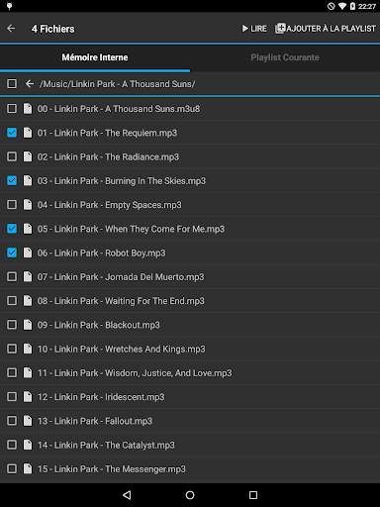Click file icon of 08 - Waiting For The End
Viewport: 380px width, 507px height.
tap(28, 301)
